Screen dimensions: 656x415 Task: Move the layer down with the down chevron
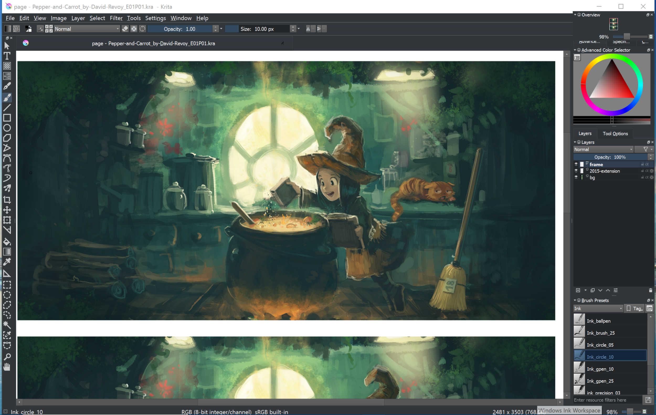click(600, 290)
